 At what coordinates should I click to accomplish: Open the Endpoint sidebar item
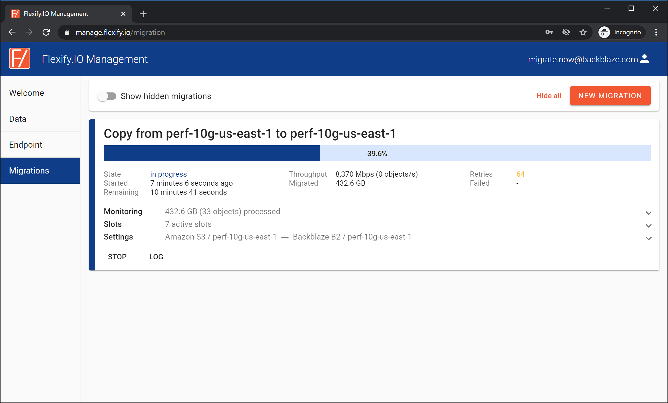coord(40,144)
